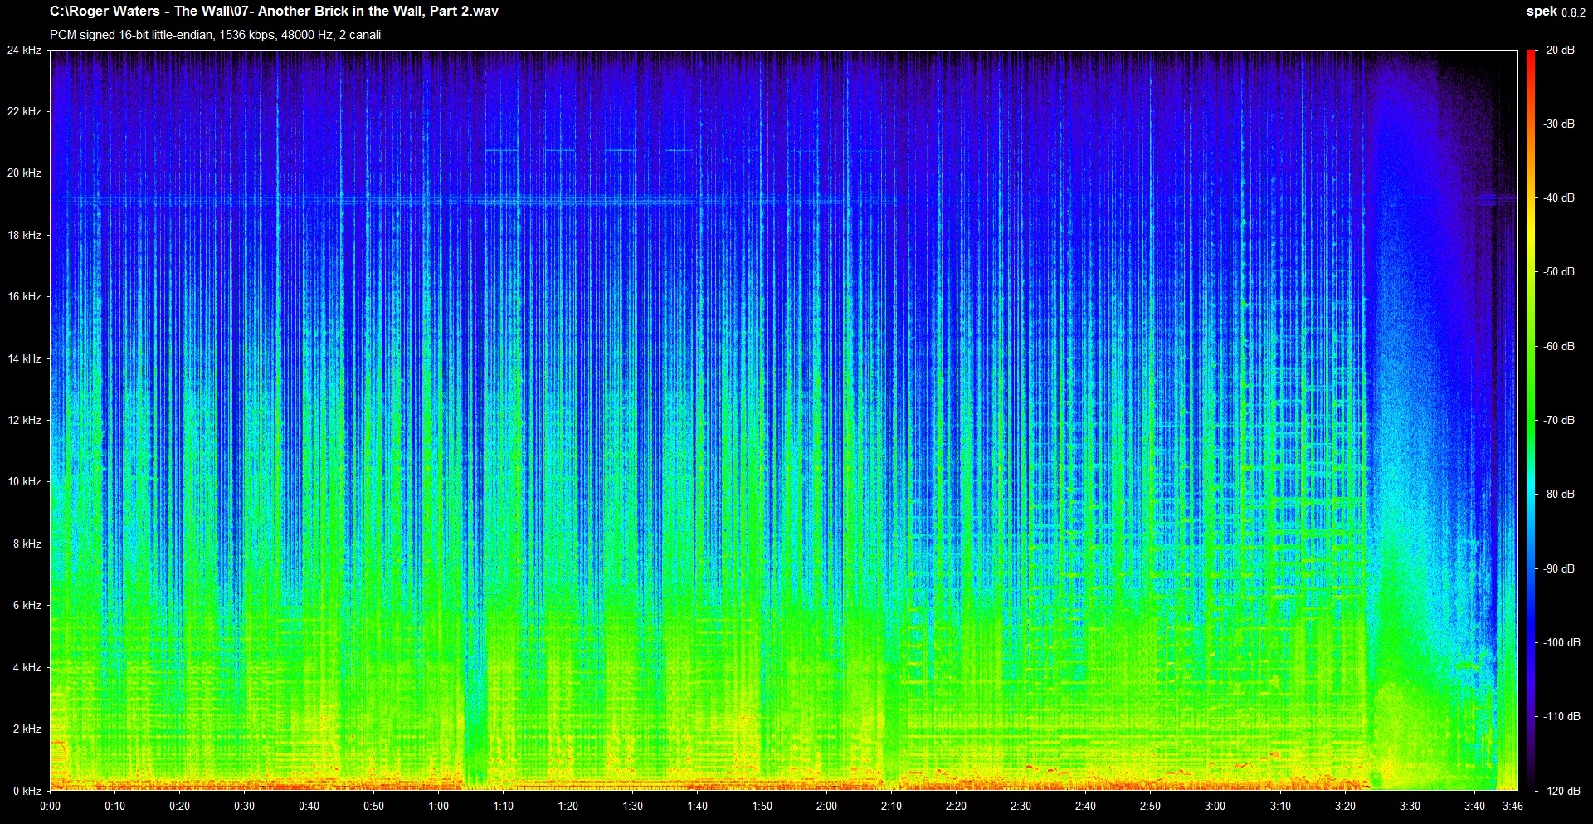Click the 18 kHz frequency axis label
This screenshot has height=824, width=1593.
(25, 235)
